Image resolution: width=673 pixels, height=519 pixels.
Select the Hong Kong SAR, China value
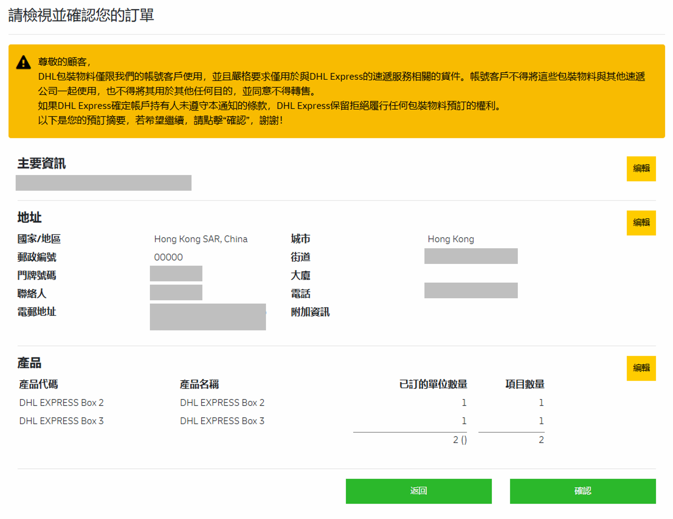201,239
